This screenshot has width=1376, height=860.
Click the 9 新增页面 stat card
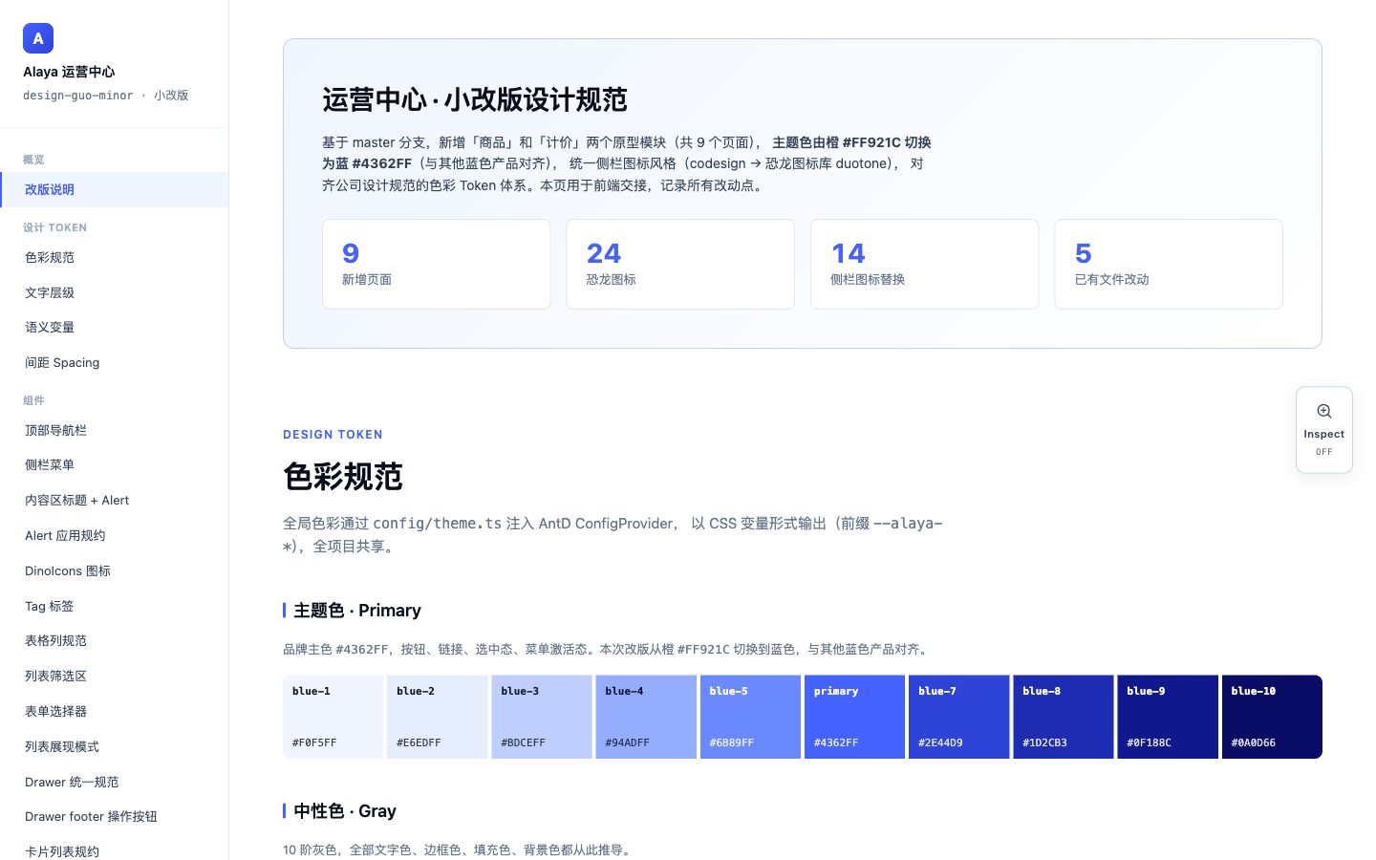tap(437, 264)
